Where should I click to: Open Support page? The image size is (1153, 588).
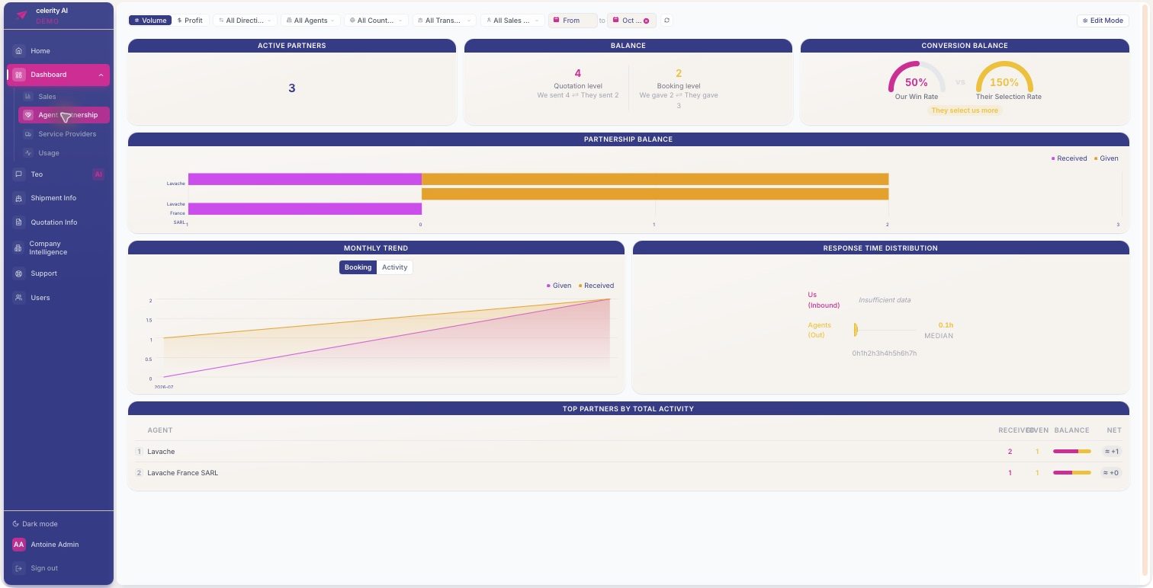[x=59, y=273]
